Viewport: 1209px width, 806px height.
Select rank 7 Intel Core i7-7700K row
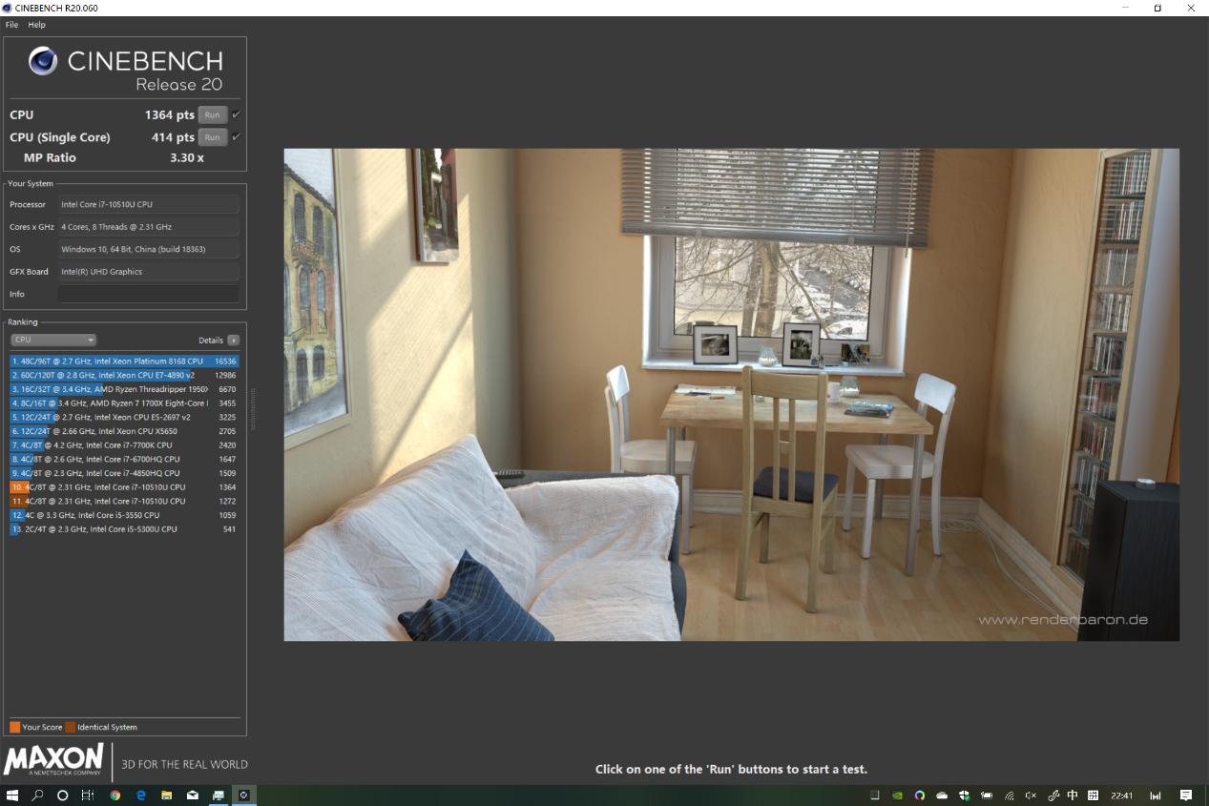click(124, 445)
